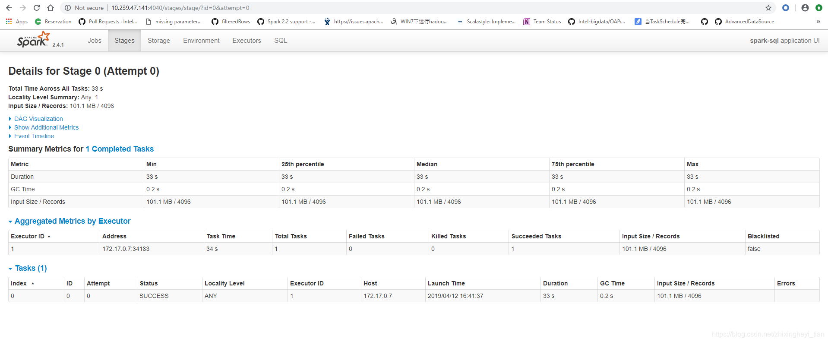Open the Storage tab
The width and height of the screenshot is (828, 342).
(x=159, y=41)
